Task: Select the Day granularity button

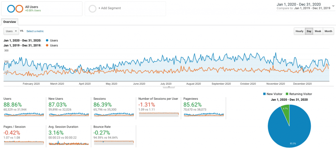Action: (x=309, y=31)
